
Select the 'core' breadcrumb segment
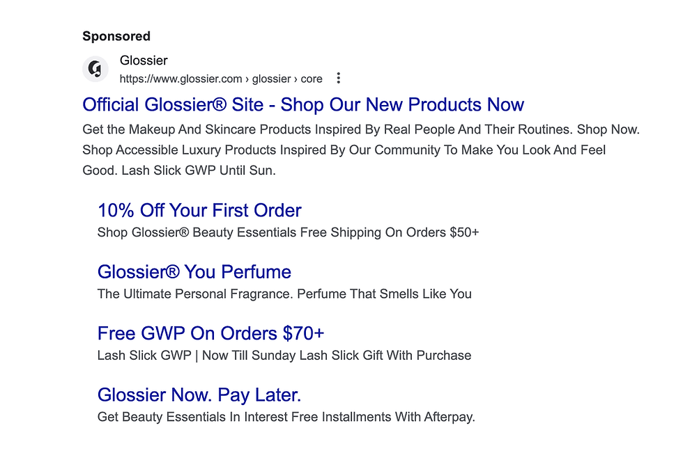coord(312,79)
